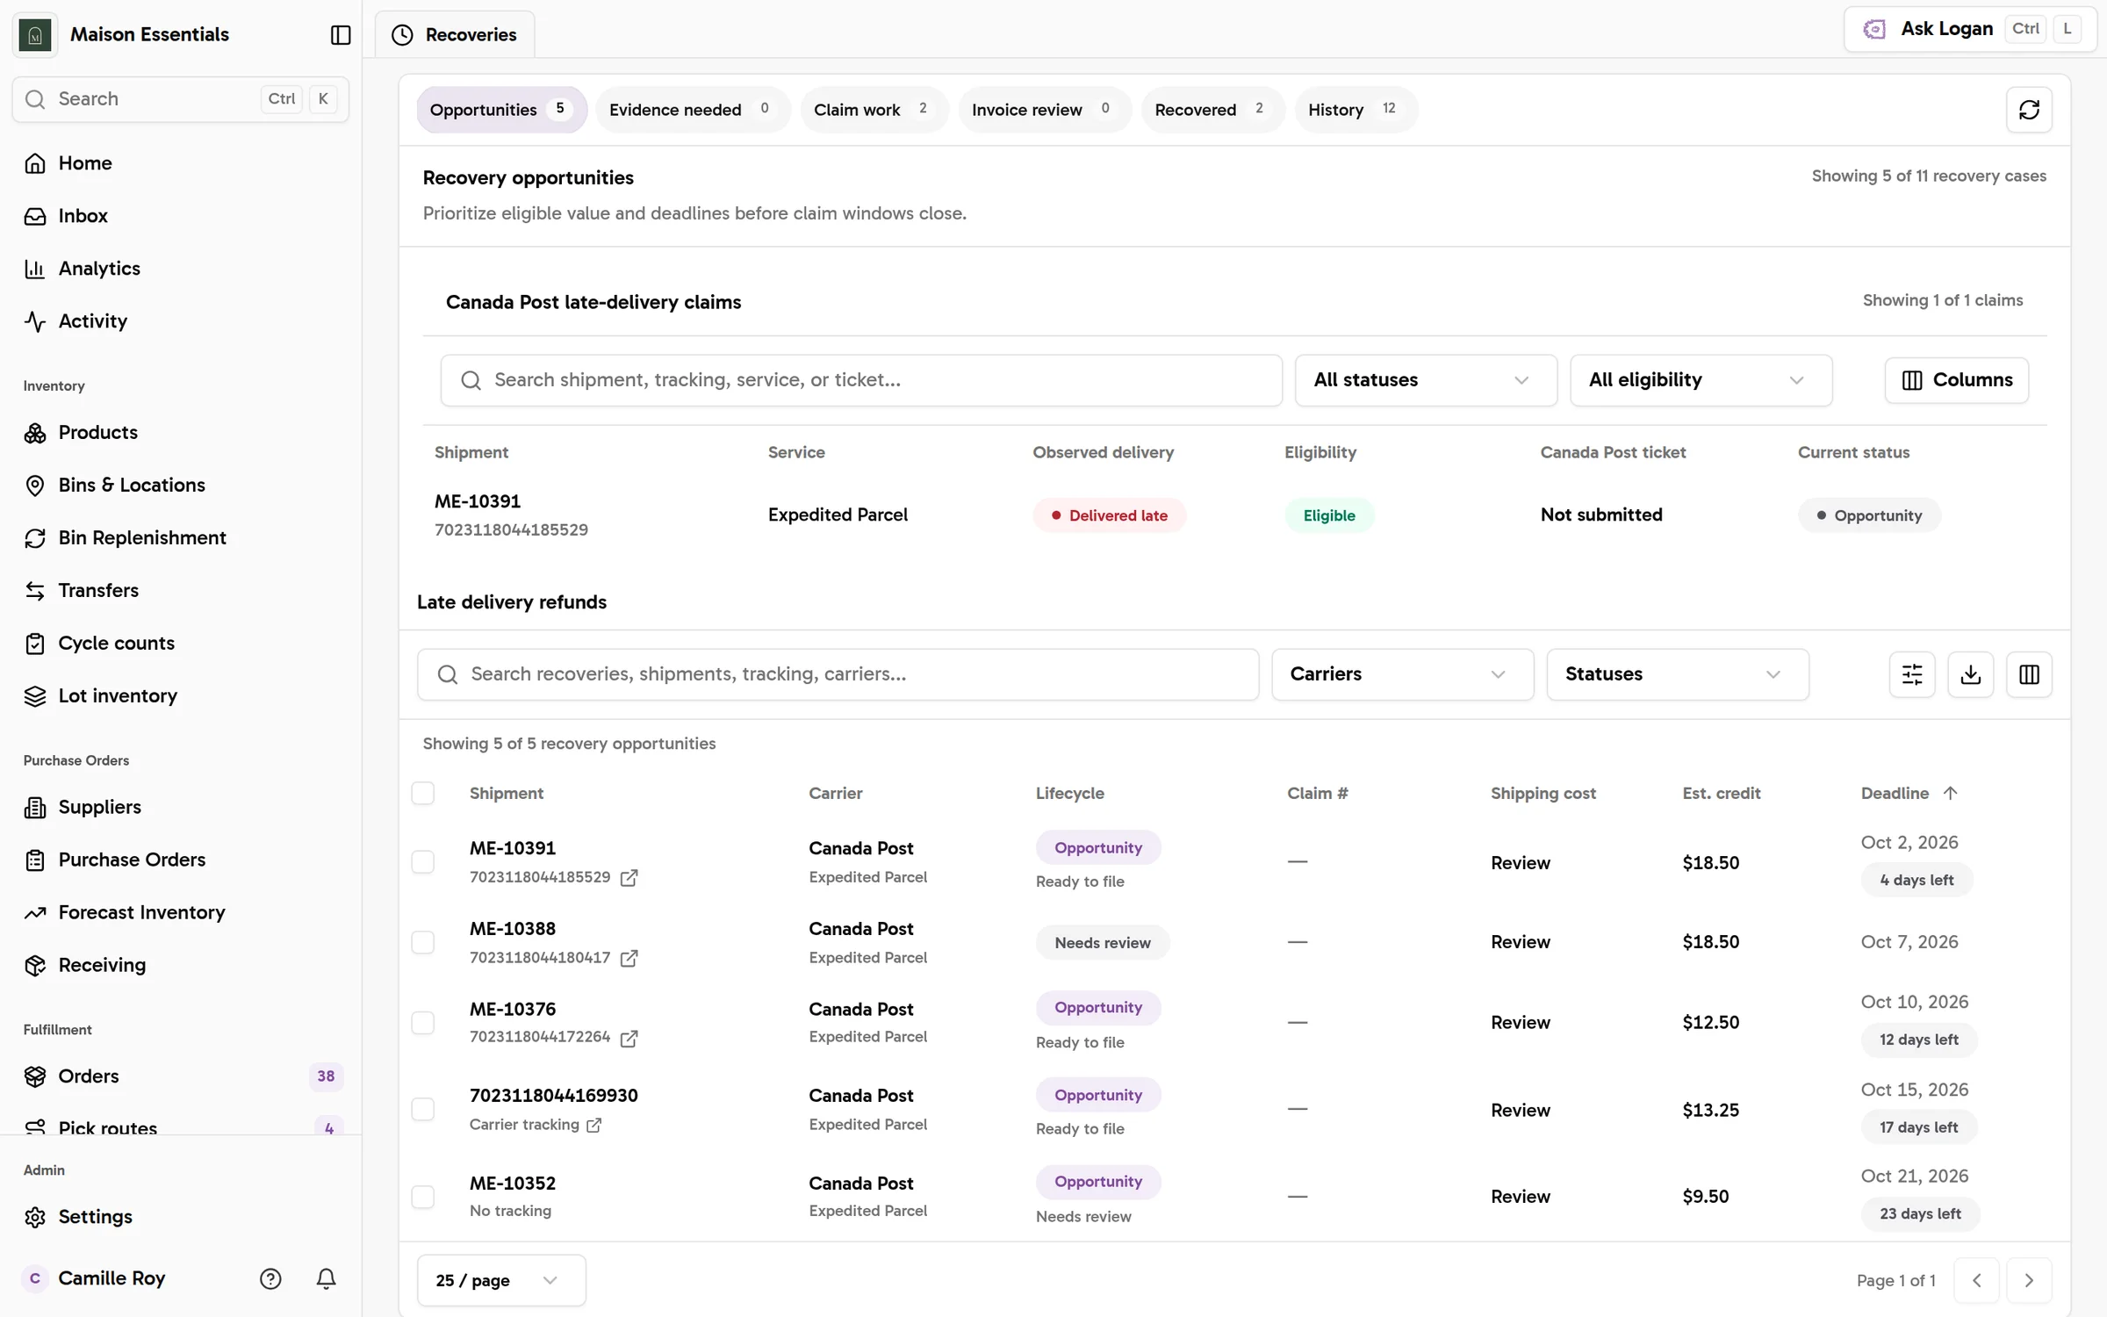The image size is (2107, 1317).
Task: Check the ME-10388 row checkbox
Action: point(423,942)
